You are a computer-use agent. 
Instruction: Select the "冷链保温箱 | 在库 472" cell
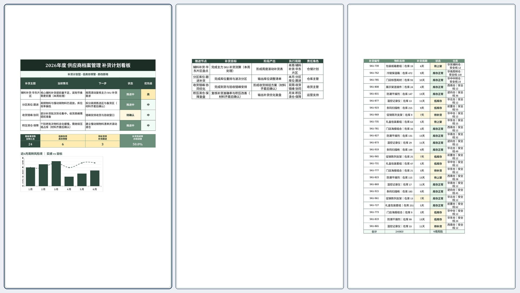[x=399, y=73]
